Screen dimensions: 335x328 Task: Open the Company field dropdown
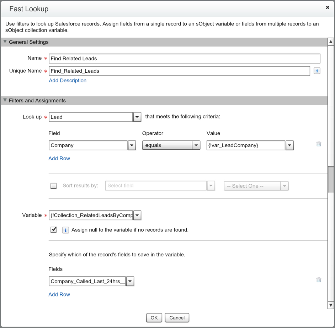(x=132, y=145)
